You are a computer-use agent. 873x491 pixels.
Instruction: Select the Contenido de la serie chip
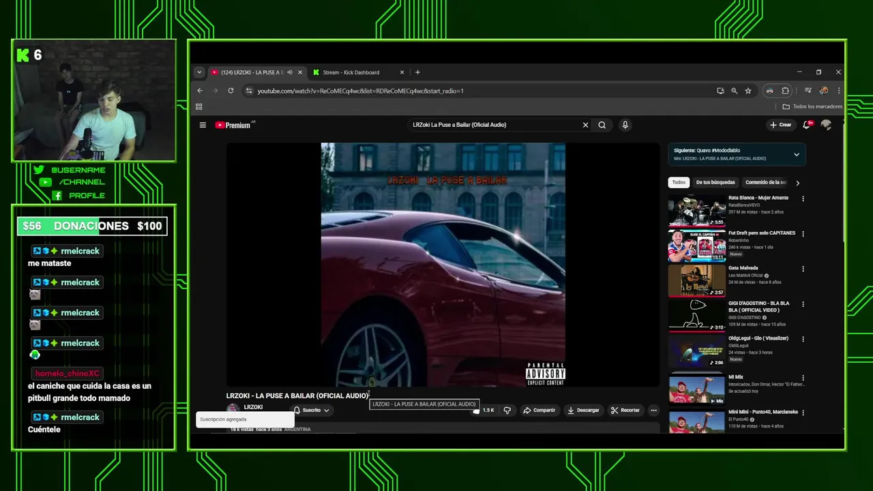click(x=765, y=182)
